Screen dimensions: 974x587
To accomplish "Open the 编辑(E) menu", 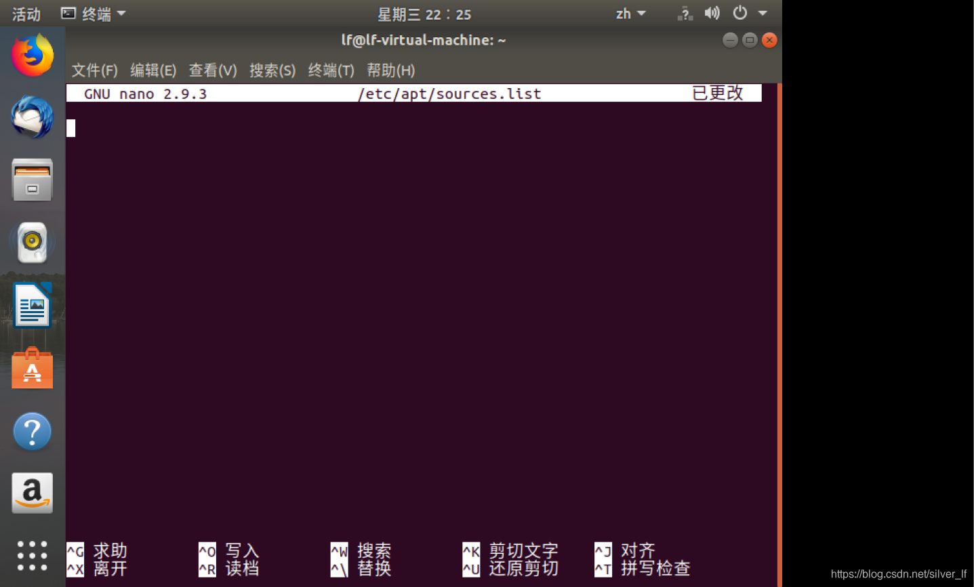I will pyautogui.click(x=153, y=70).
